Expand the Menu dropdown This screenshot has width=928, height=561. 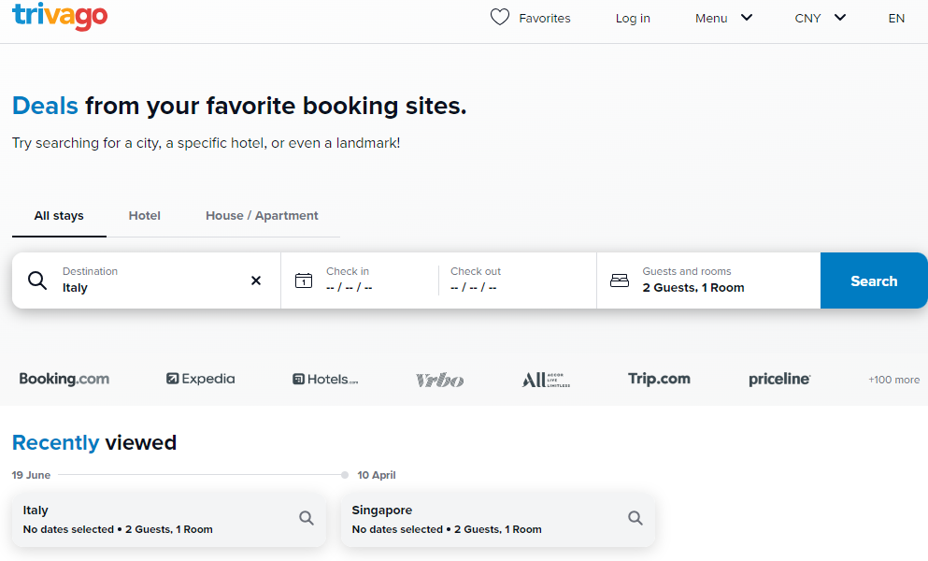pyautogui.click(x=724, y=18)
